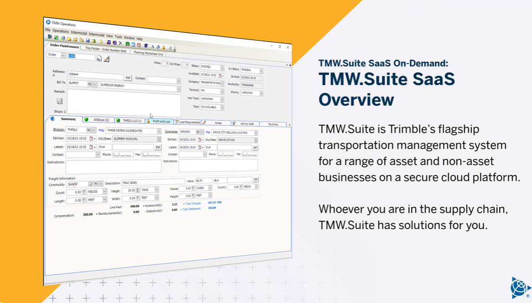The image size is (532, 303).
Task: Click the toolbar overflow arrow
Action: point(174,49)
